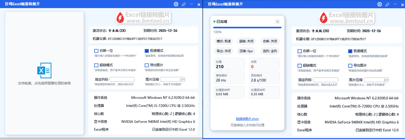Click the 处理 210 count card
Viewport: 405px width, 139px height.
pos(229,64)
